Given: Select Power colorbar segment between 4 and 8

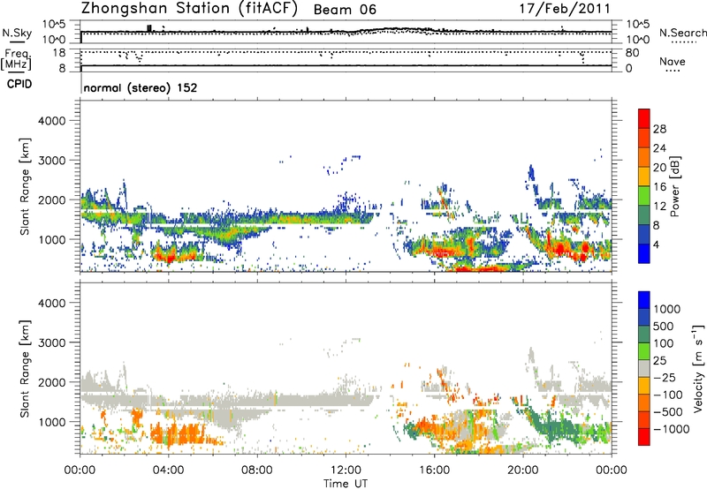Looking at the screenshot, I should [x=644, y=234].
